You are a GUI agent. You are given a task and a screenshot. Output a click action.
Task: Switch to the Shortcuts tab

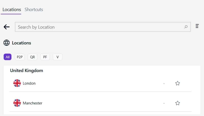[x=34, y=10]
